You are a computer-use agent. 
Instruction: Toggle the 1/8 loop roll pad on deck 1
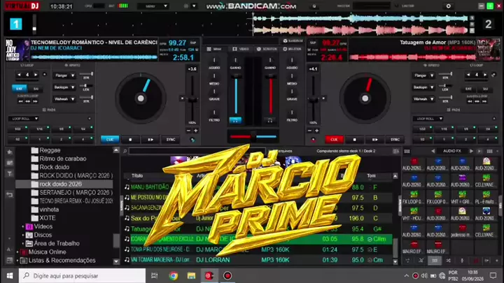coord(61,129)
